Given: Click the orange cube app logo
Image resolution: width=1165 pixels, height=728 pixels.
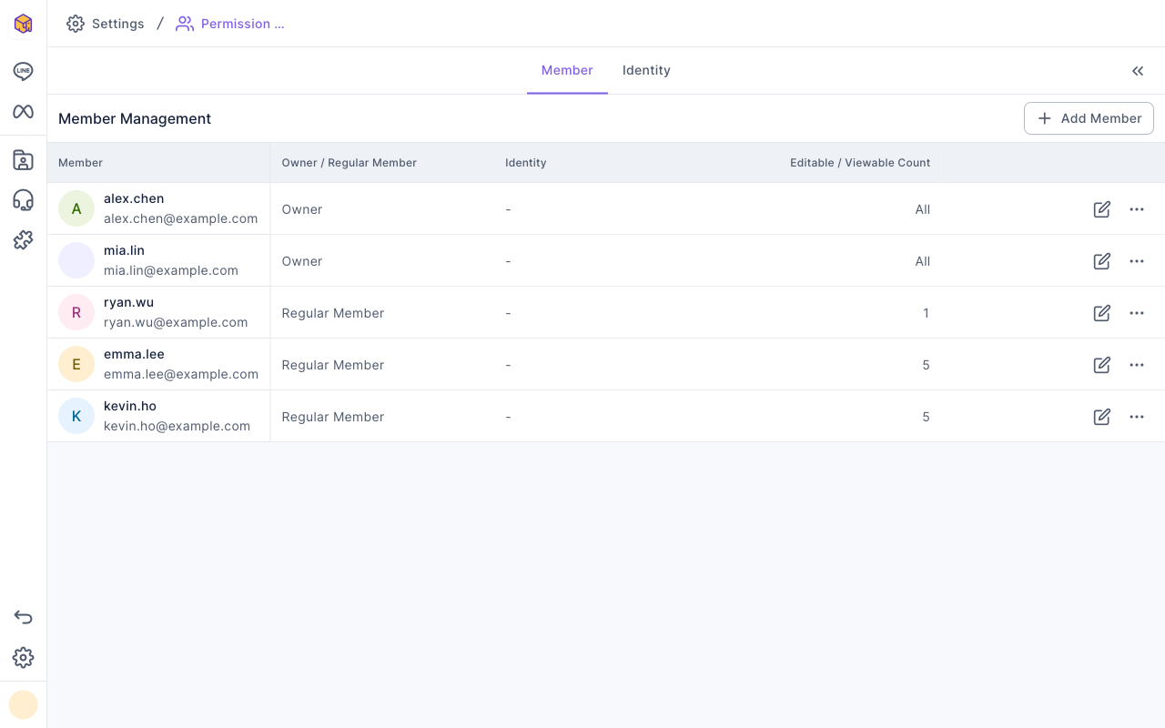Looking at the screenshot, I should (x=23, y=24).
